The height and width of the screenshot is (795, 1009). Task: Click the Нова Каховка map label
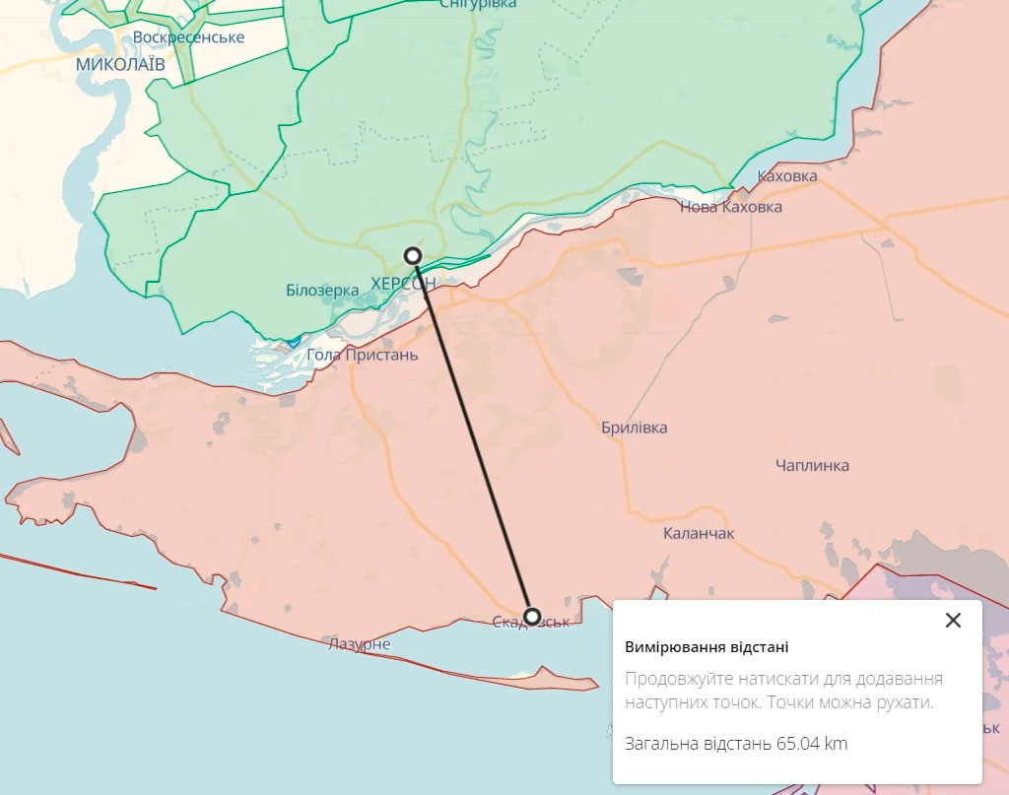731,207
